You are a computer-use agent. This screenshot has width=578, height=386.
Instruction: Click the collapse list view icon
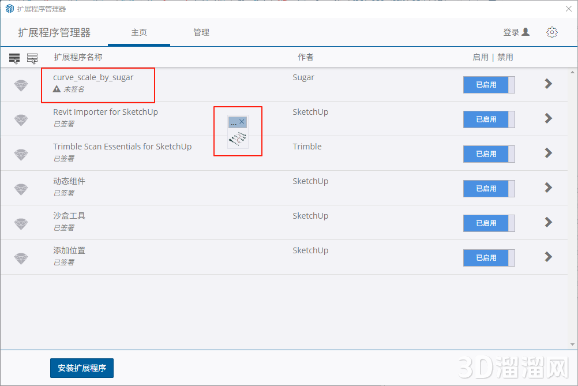click(32, 58)
